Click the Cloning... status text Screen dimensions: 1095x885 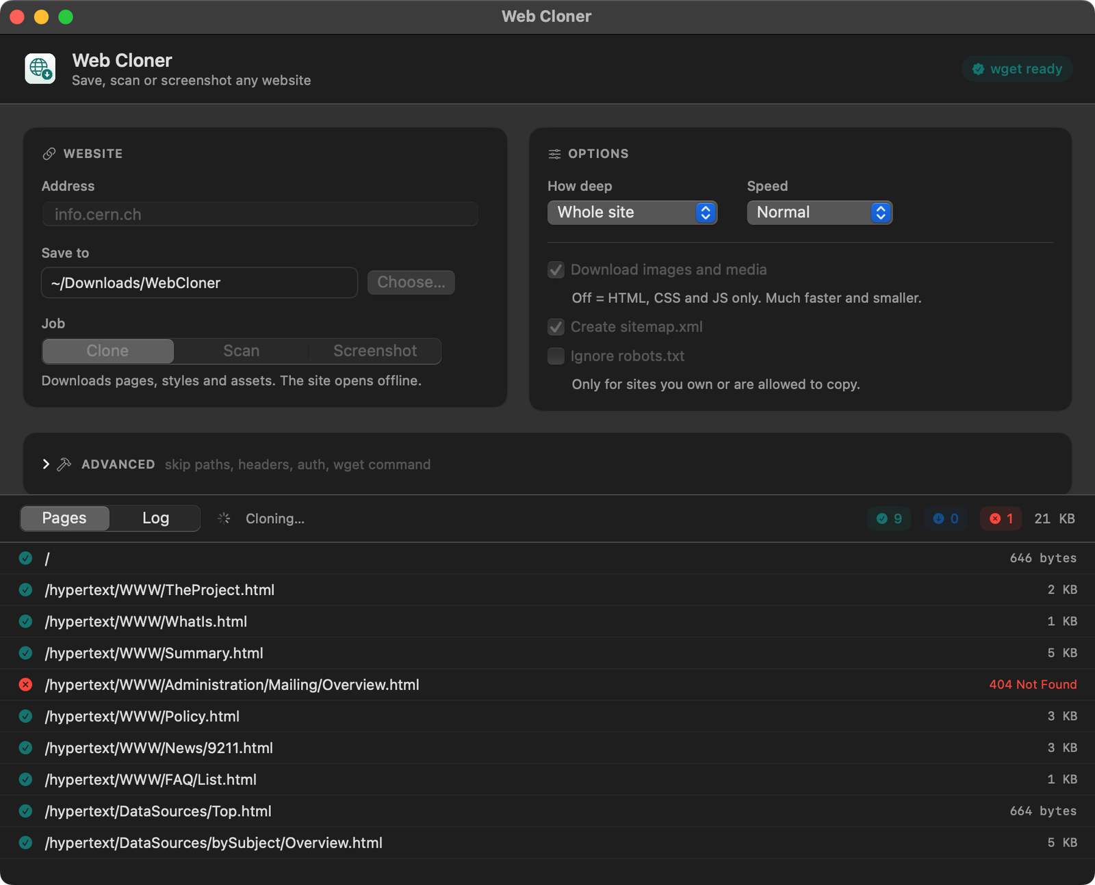275,518
